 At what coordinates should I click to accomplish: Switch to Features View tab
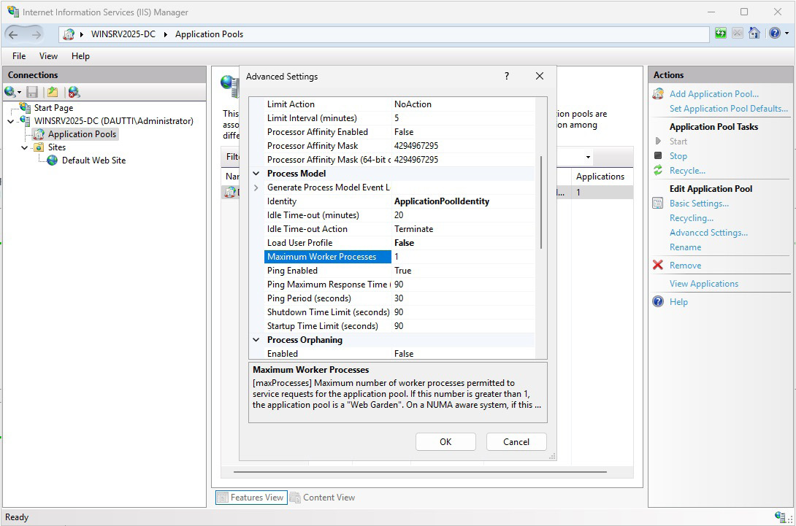point(251,498)
